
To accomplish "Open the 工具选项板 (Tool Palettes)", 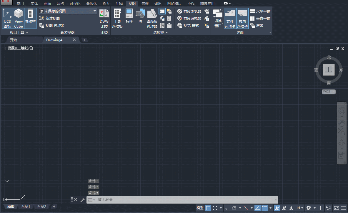I will click(x=117, y=18).
